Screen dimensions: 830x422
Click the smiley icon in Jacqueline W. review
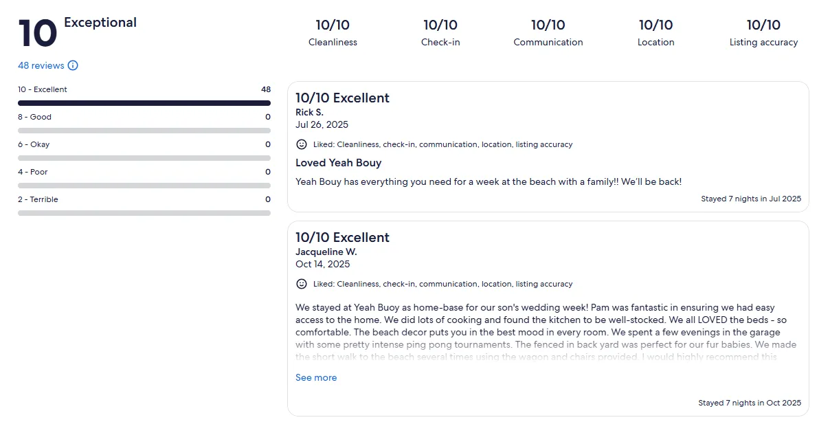[301, 284]
